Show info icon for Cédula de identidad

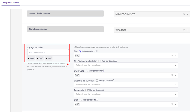[116, 61]
